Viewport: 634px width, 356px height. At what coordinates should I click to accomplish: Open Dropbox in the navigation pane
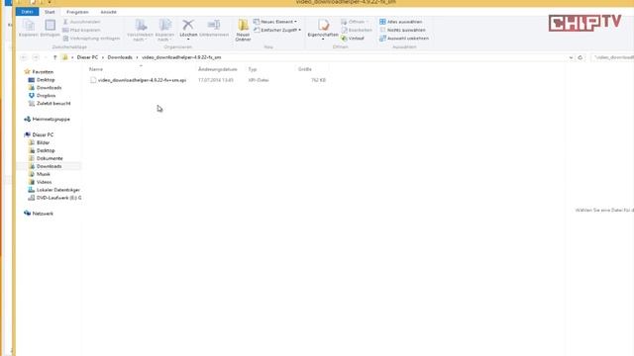[46, 96]
